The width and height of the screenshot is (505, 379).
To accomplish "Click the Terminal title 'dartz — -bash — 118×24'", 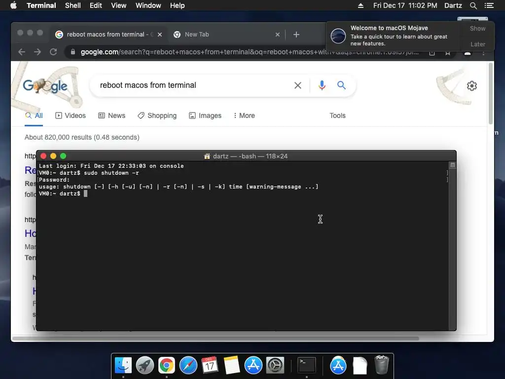I will [250, 156].
